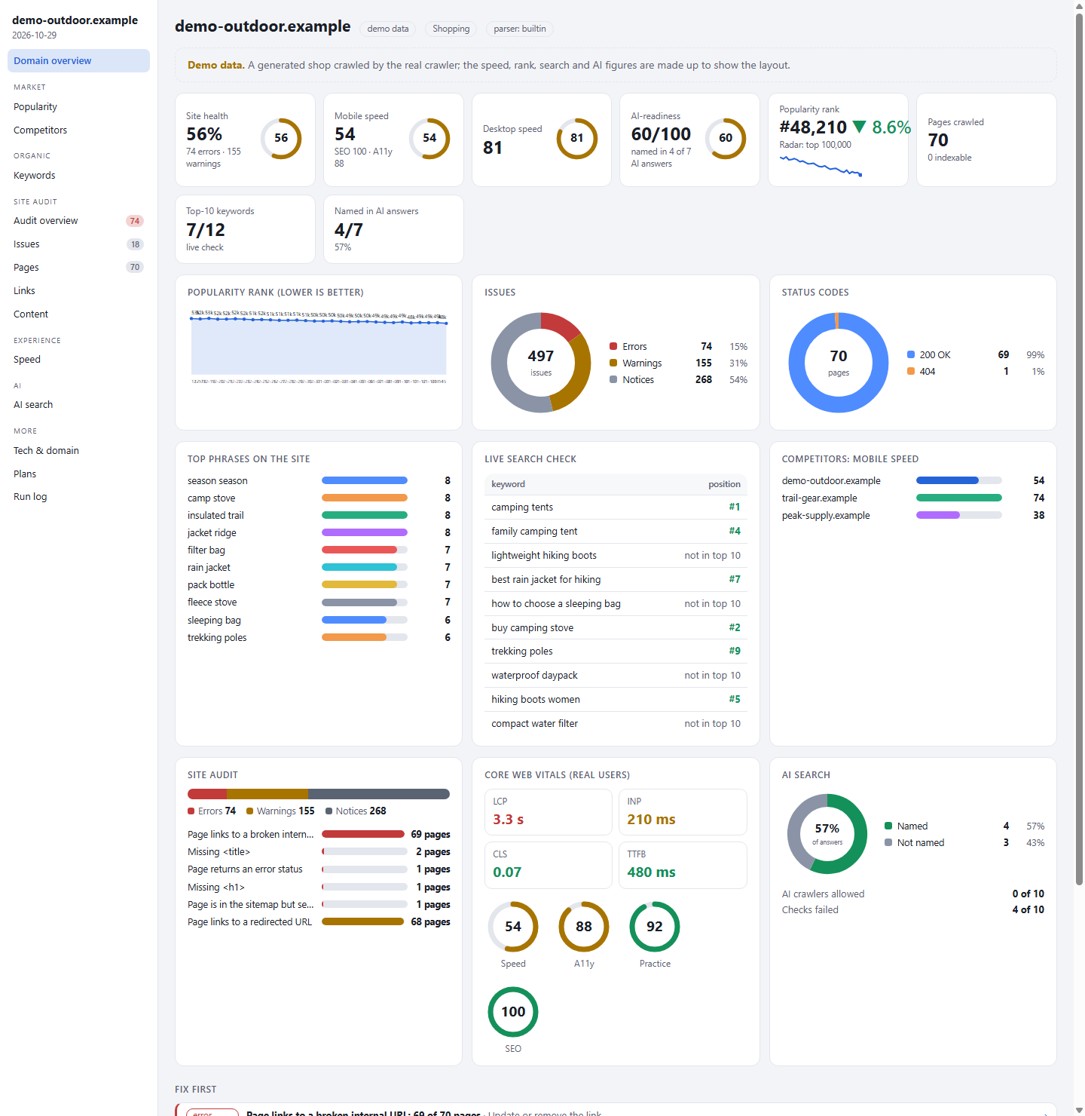
Task: Click the 'camping tents' keyword row
Action: [x=616, y=507]
